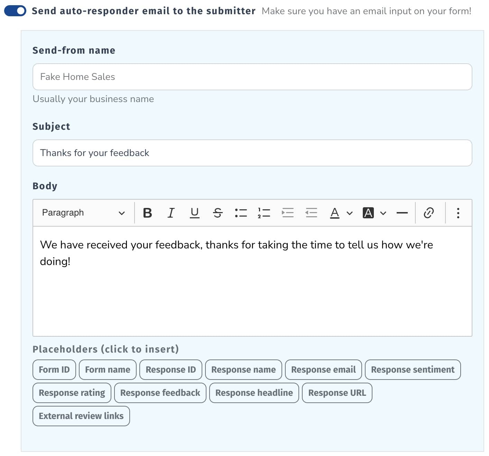Image resolution: width=489 pixels, height=456 pixels.
Task: Click the Subject input field
Action: 252,153
